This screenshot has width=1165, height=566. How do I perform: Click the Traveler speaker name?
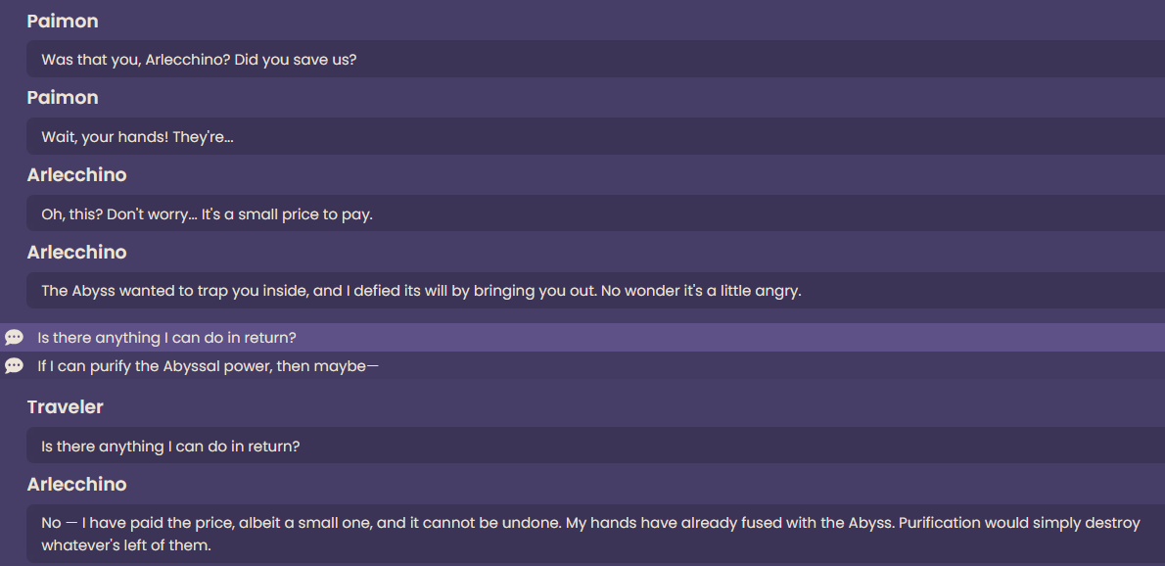click(x=65, y=407)
